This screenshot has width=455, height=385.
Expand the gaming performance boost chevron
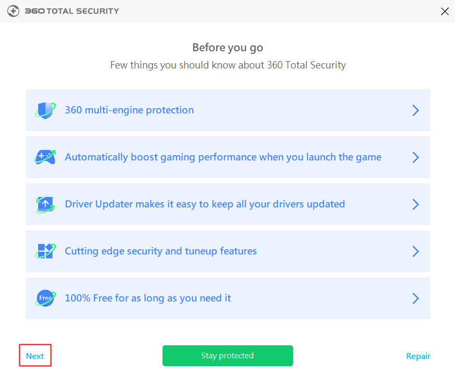point(416,157)
